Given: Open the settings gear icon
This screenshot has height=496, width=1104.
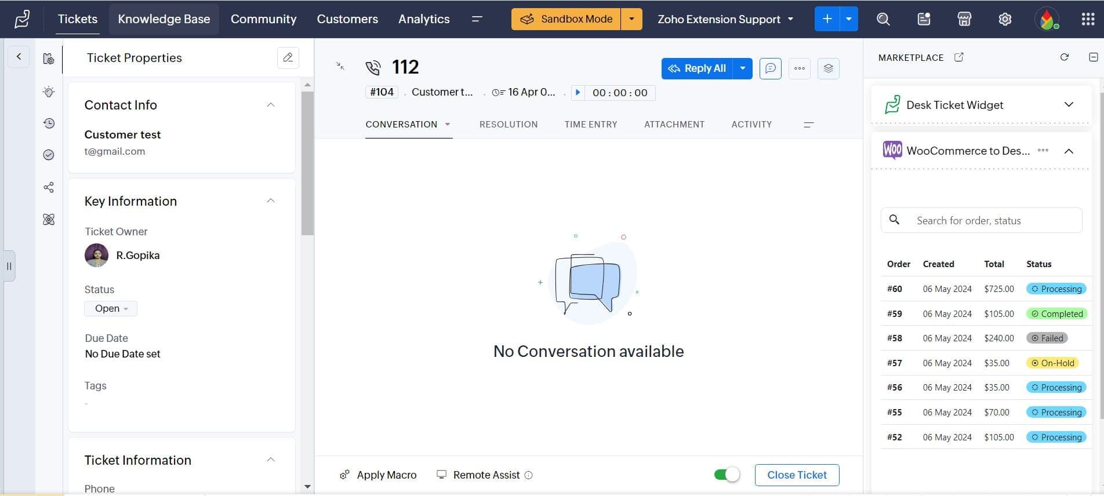Looking at the screenshot, I should 1005,19.
